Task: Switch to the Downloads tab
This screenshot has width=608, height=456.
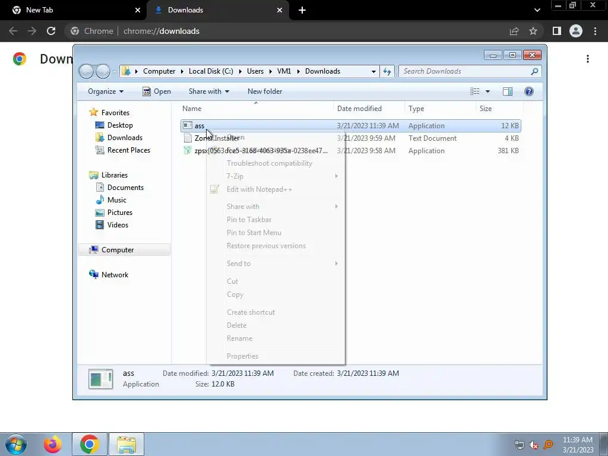Action: click(x=218, y=10)
